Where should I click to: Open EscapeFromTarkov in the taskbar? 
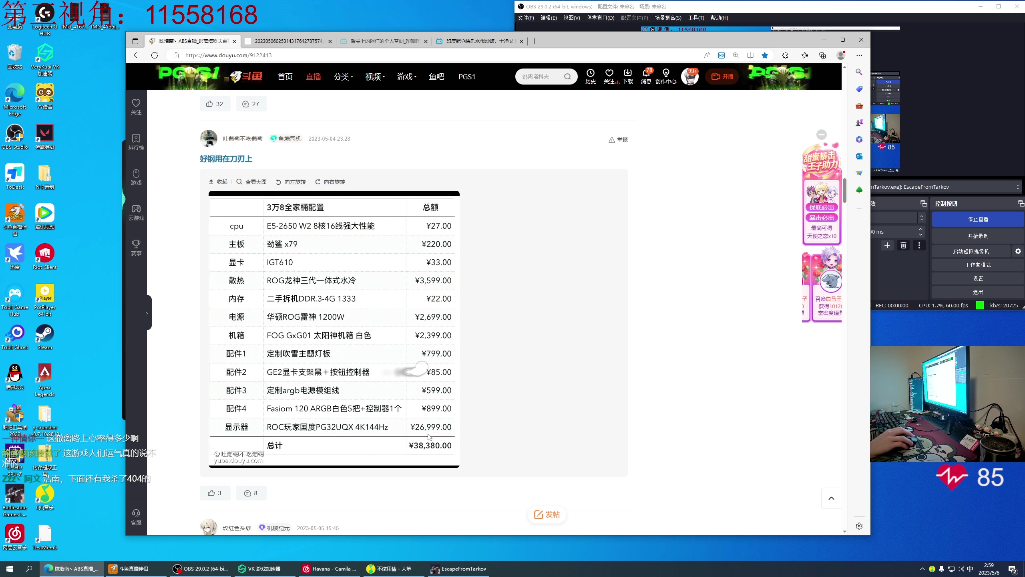click(x=459, y=569)
